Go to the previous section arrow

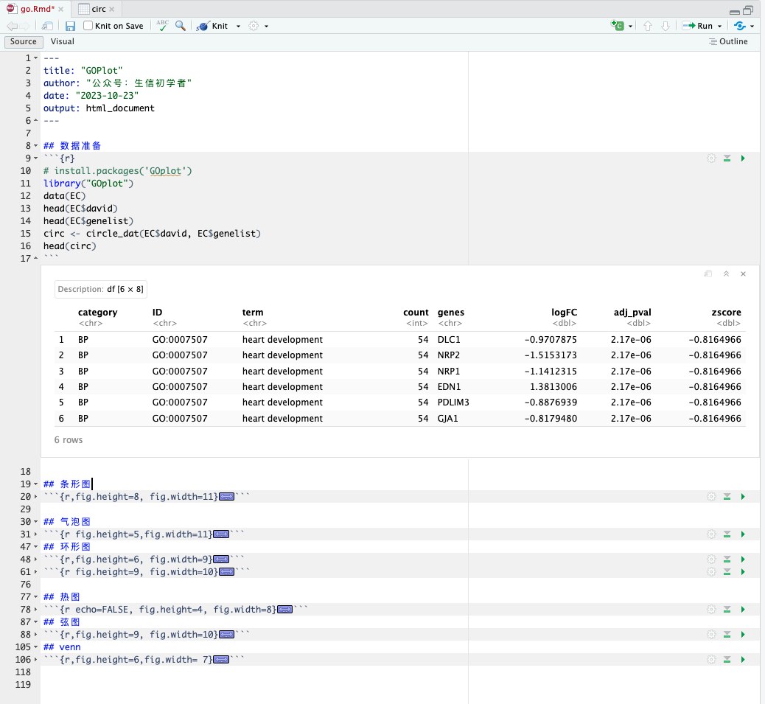648,26
